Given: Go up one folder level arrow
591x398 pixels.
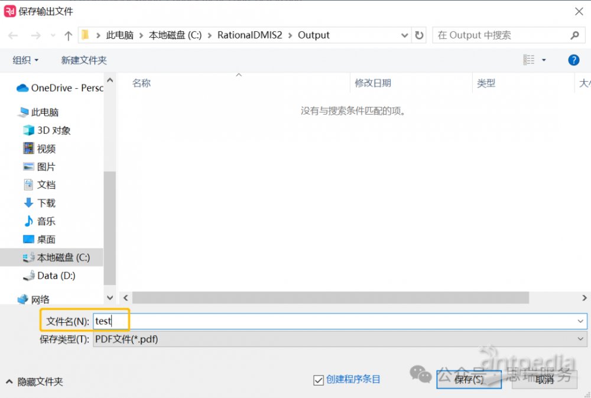Looking at the screenshot, I should pos(68,35).
